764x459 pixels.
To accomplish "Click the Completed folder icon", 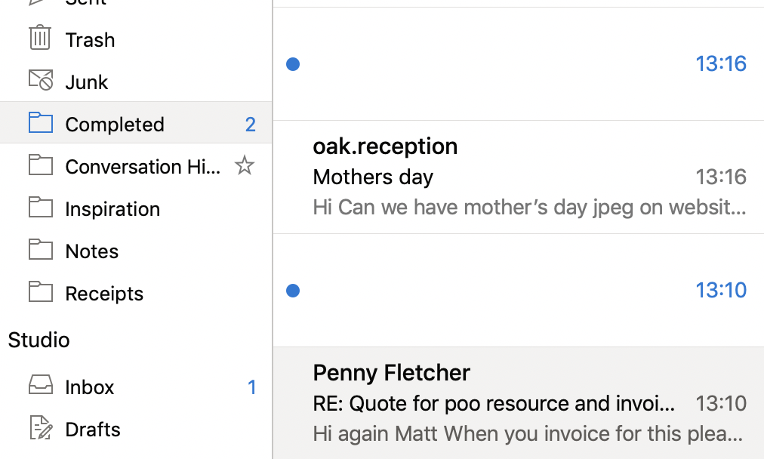I will coord(41,123).
